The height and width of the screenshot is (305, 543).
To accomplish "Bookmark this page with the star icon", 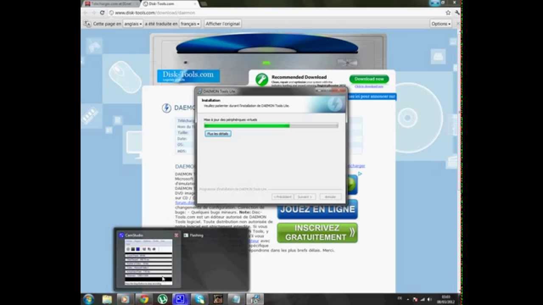I will click(448, 13).
